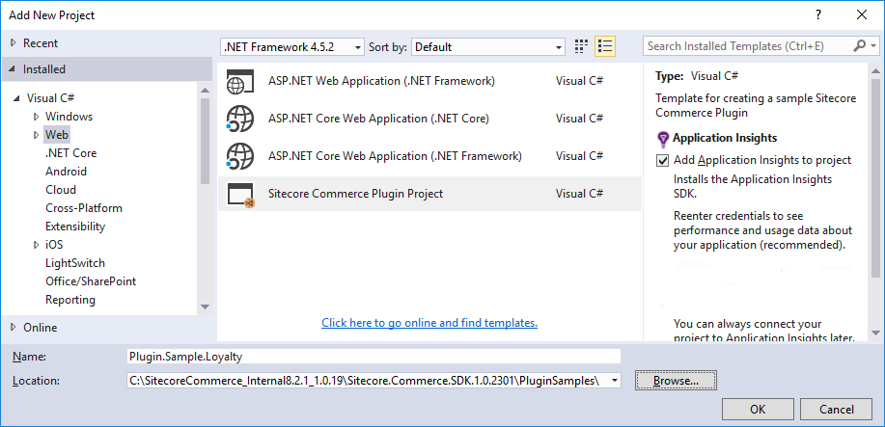Open the Sort by dropdown
The image size is (885, 427).
[559, 47]
